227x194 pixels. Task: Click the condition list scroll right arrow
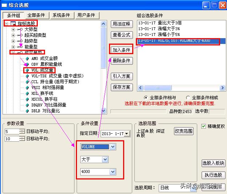(222, 88)
